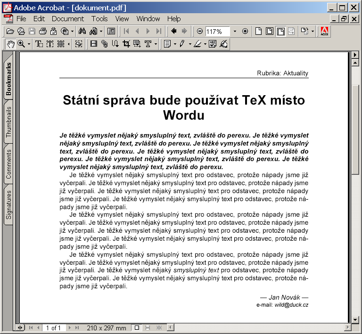Select the Highlight tool
This screenshot has height=334, width=362.
point(197,44)
